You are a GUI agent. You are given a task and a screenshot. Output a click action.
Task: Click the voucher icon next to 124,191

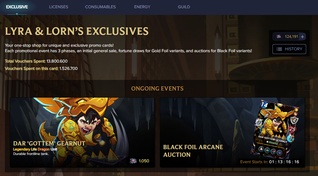tap(279, 37)
